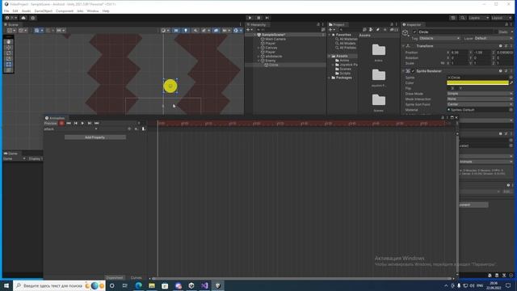Collapse the Favorites group in Project

click(329, 35)
